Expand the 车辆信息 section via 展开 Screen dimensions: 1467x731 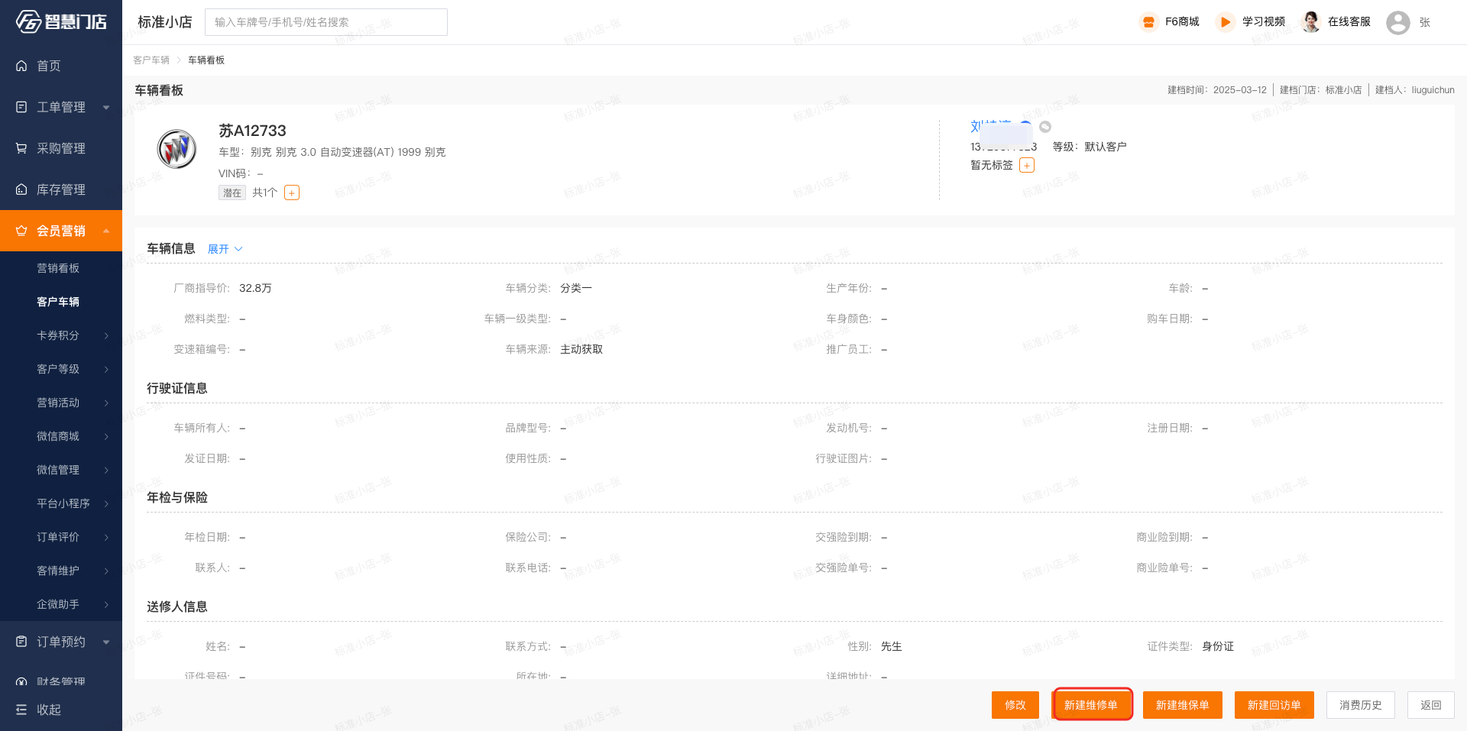pyautogui.click(x=225, y=249)
